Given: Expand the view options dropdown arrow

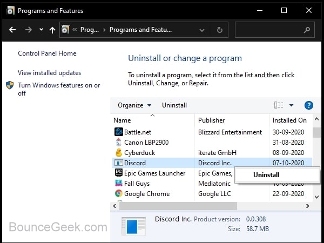Looking at the screenshot, I should [x=291, y=105].
